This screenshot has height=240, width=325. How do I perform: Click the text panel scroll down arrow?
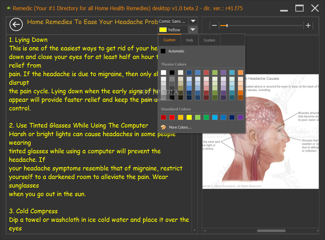click(x=194, y=230)
